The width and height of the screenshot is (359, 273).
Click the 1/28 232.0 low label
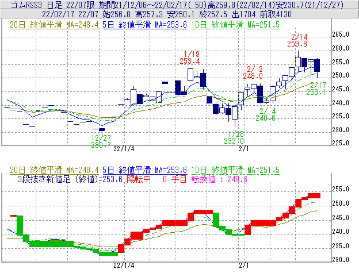[234, 137]
